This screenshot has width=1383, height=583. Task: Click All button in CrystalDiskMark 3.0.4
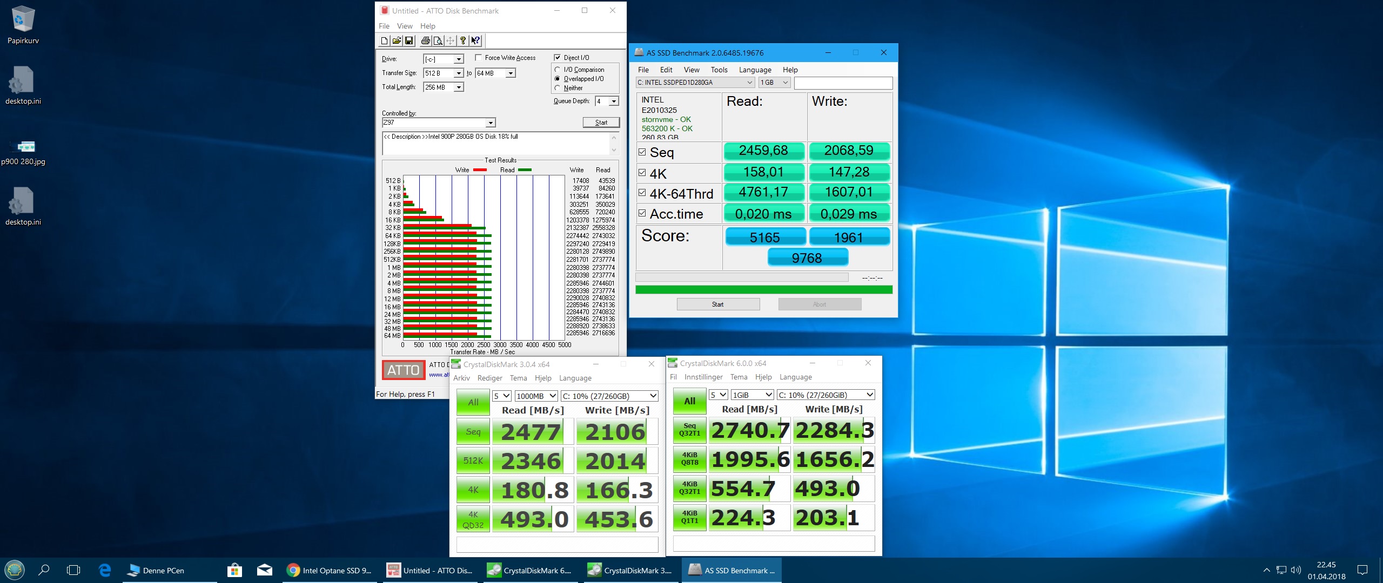pyautogui.click(x=473, y=402)
